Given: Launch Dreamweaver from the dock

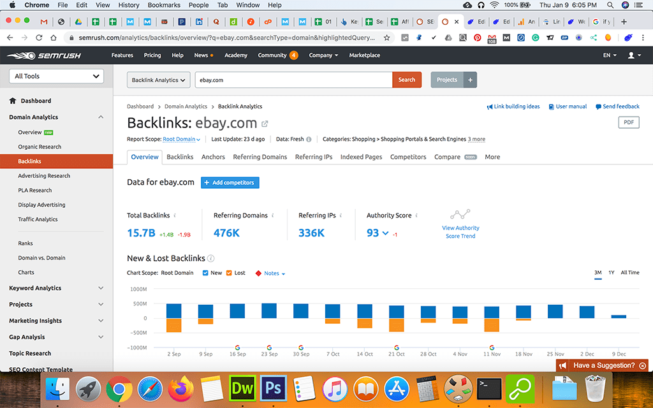Looking at the screenshot, I should (242, 389).
